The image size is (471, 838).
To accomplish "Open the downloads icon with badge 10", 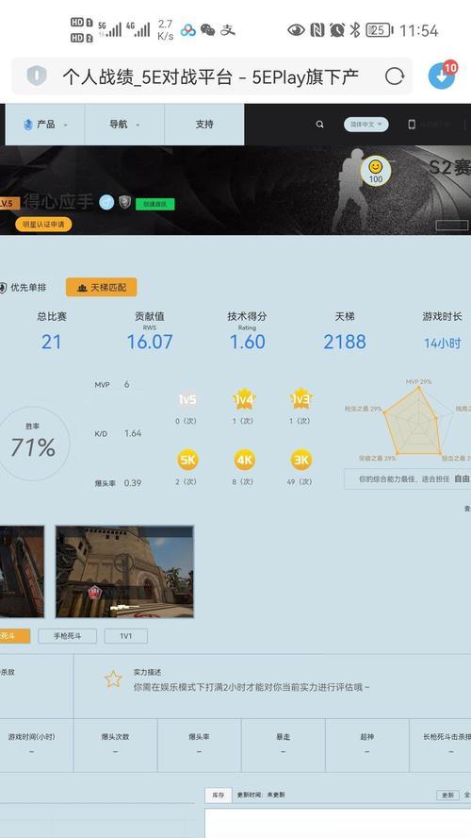I will 442,75.
